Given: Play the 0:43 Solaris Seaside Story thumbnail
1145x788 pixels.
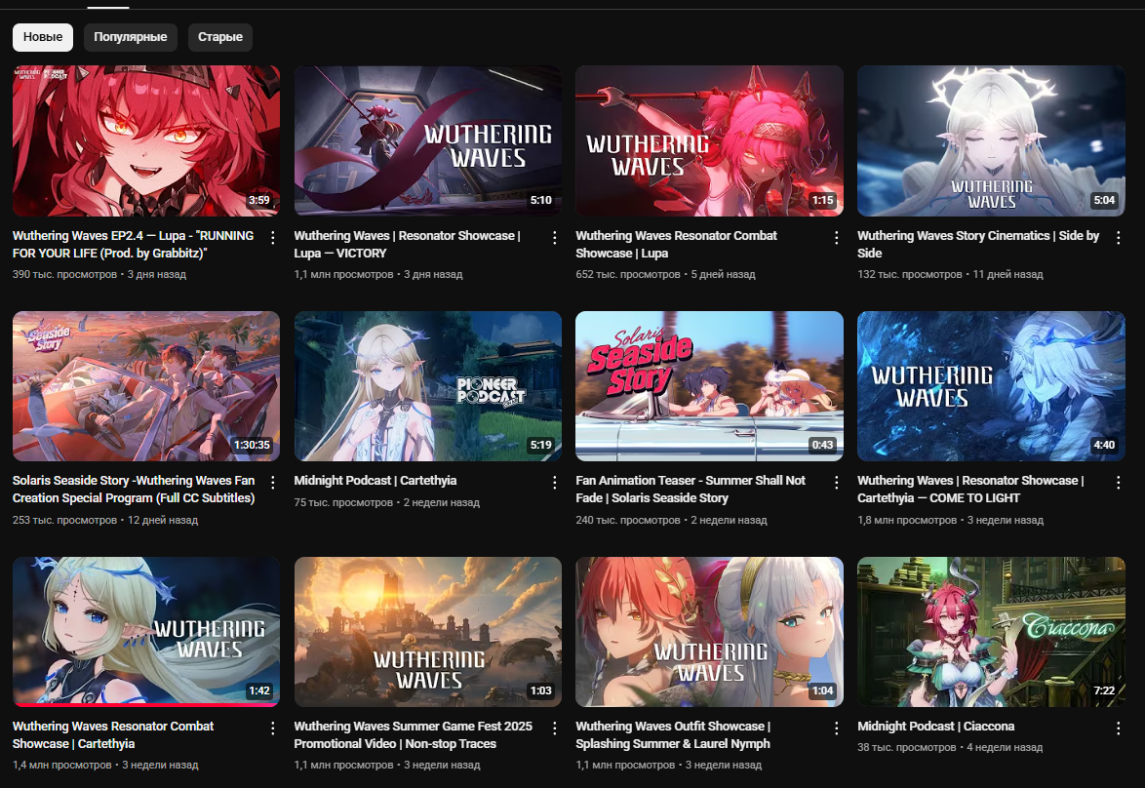Looking at the screenshot, I should (710, 386).
